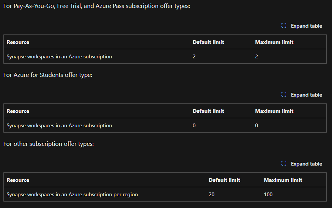The image size is (332, 208).
Task: Click the expand icon for the Pay-As-You-Go table
Action: (283, 26)
